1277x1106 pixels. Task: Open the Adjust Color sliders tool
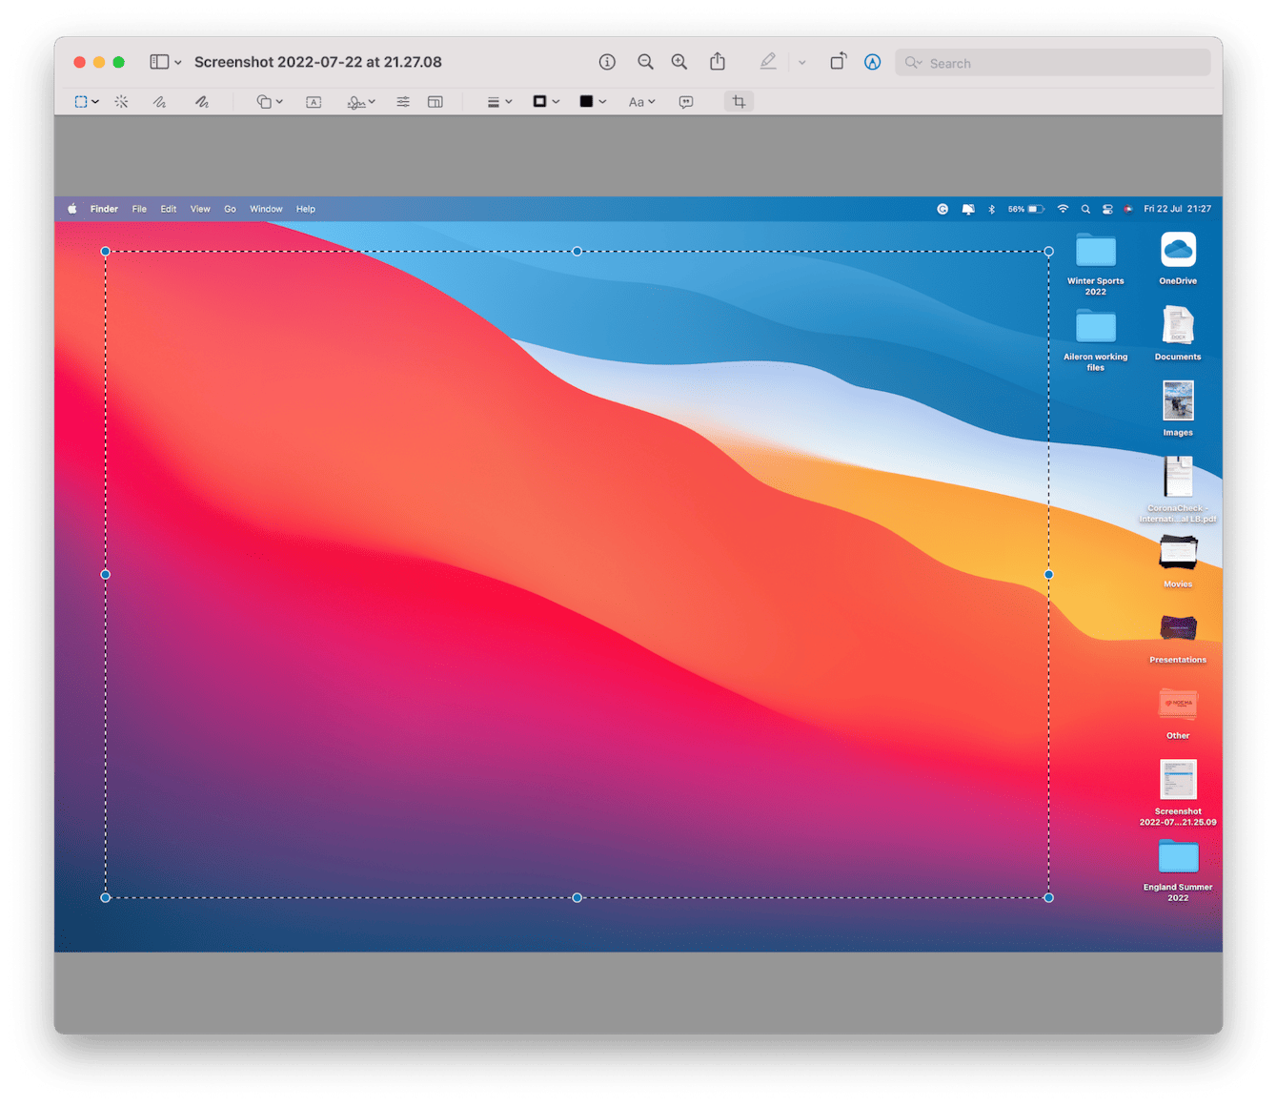point(403,102)
